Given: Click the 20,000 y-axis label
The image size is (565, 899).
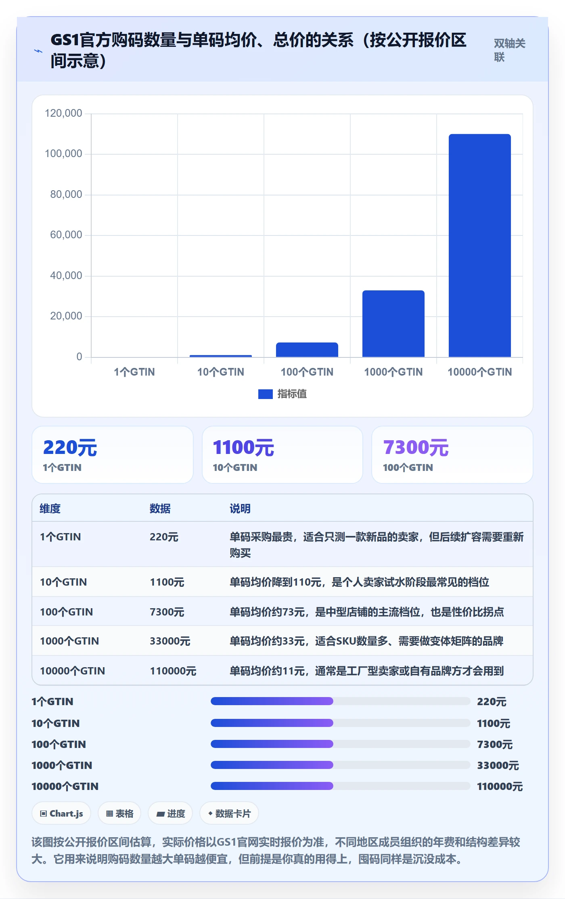Looking at the screenshot, I should [x=66, y=316].
